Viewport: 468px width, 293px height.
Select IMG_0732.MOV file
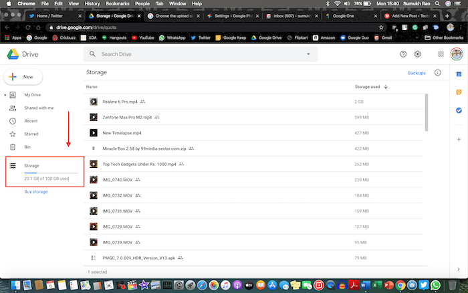(253, 195)
